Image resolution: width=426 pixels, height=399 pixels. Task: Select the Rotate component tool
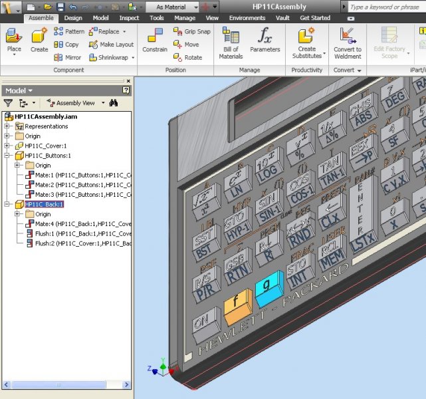(x=187, y=58)
